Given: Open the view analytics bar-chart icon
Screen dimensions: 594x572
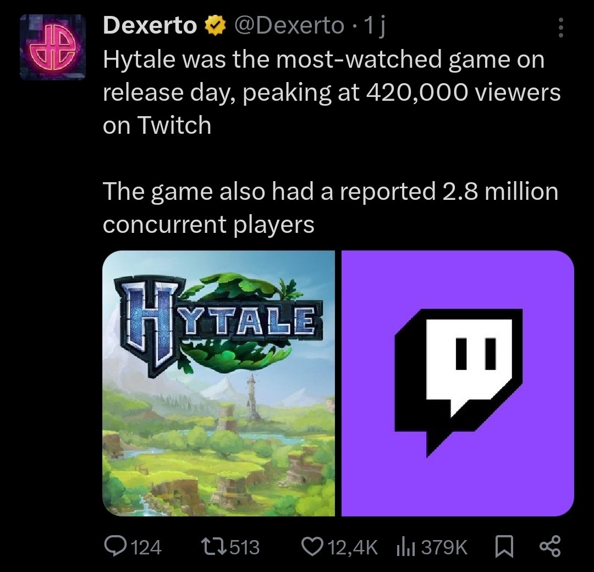Looking at the screenshot, I should tap(404, 546).
